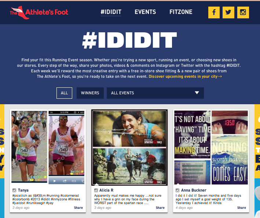This screenshot has height=218, width=260.
Task: Click the play icon in Tanya's photo
Action: (x=55, y=181)
